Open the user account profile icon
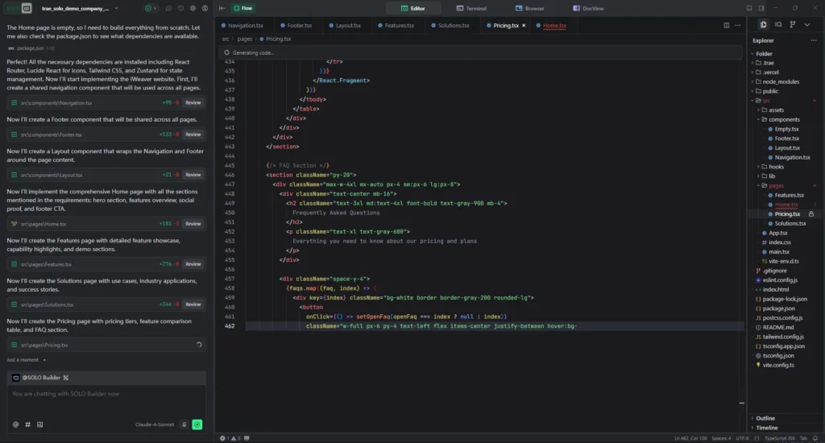 point(205,8)
